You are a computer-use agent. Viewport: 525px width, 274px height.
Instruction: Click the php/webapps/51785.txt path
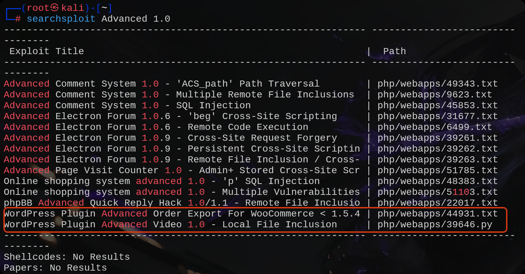(438, 170)
